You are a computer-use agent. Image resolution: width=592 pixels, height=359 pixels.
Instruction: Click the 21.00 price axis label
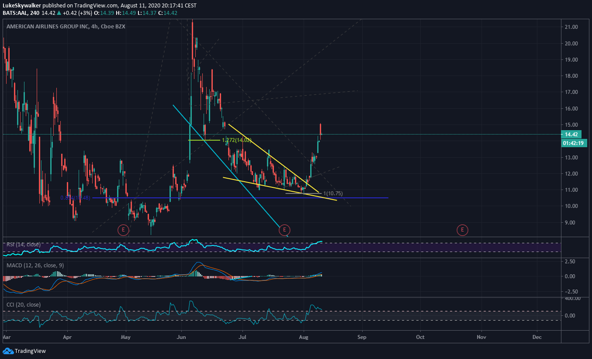pyautogui.click(x=571, y=27)
